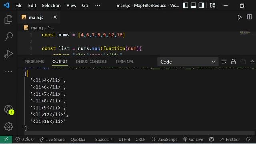This screenshot has width=256, height=144.
Task: Switch to the PROBLEMS panel tab
Action: tap(34, 62)
